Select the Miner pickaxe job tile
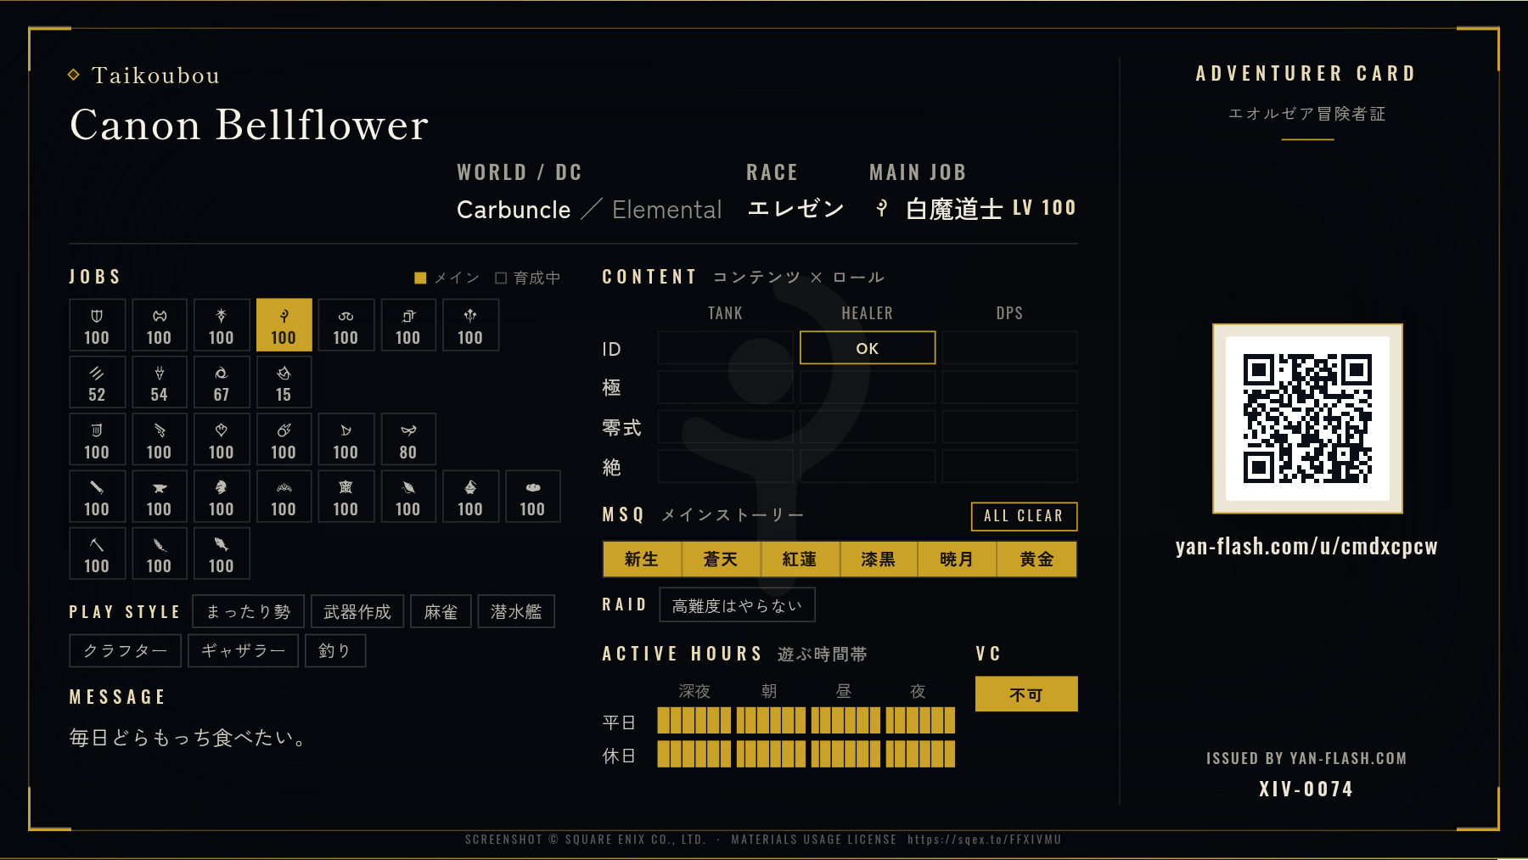 (x=97, y=554)
